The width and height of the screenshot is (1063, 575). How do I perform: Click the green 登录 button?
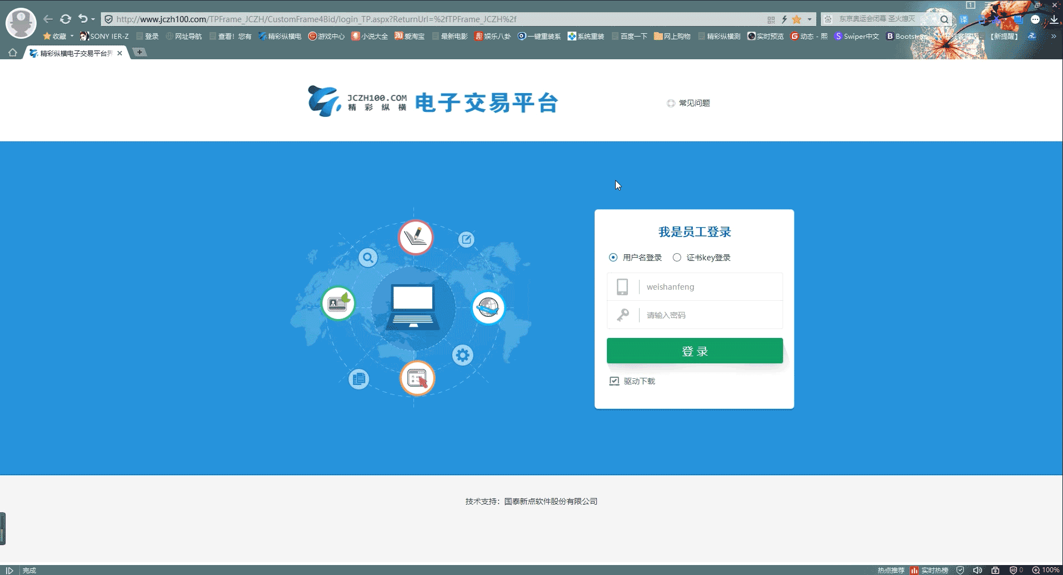[694, 351]
